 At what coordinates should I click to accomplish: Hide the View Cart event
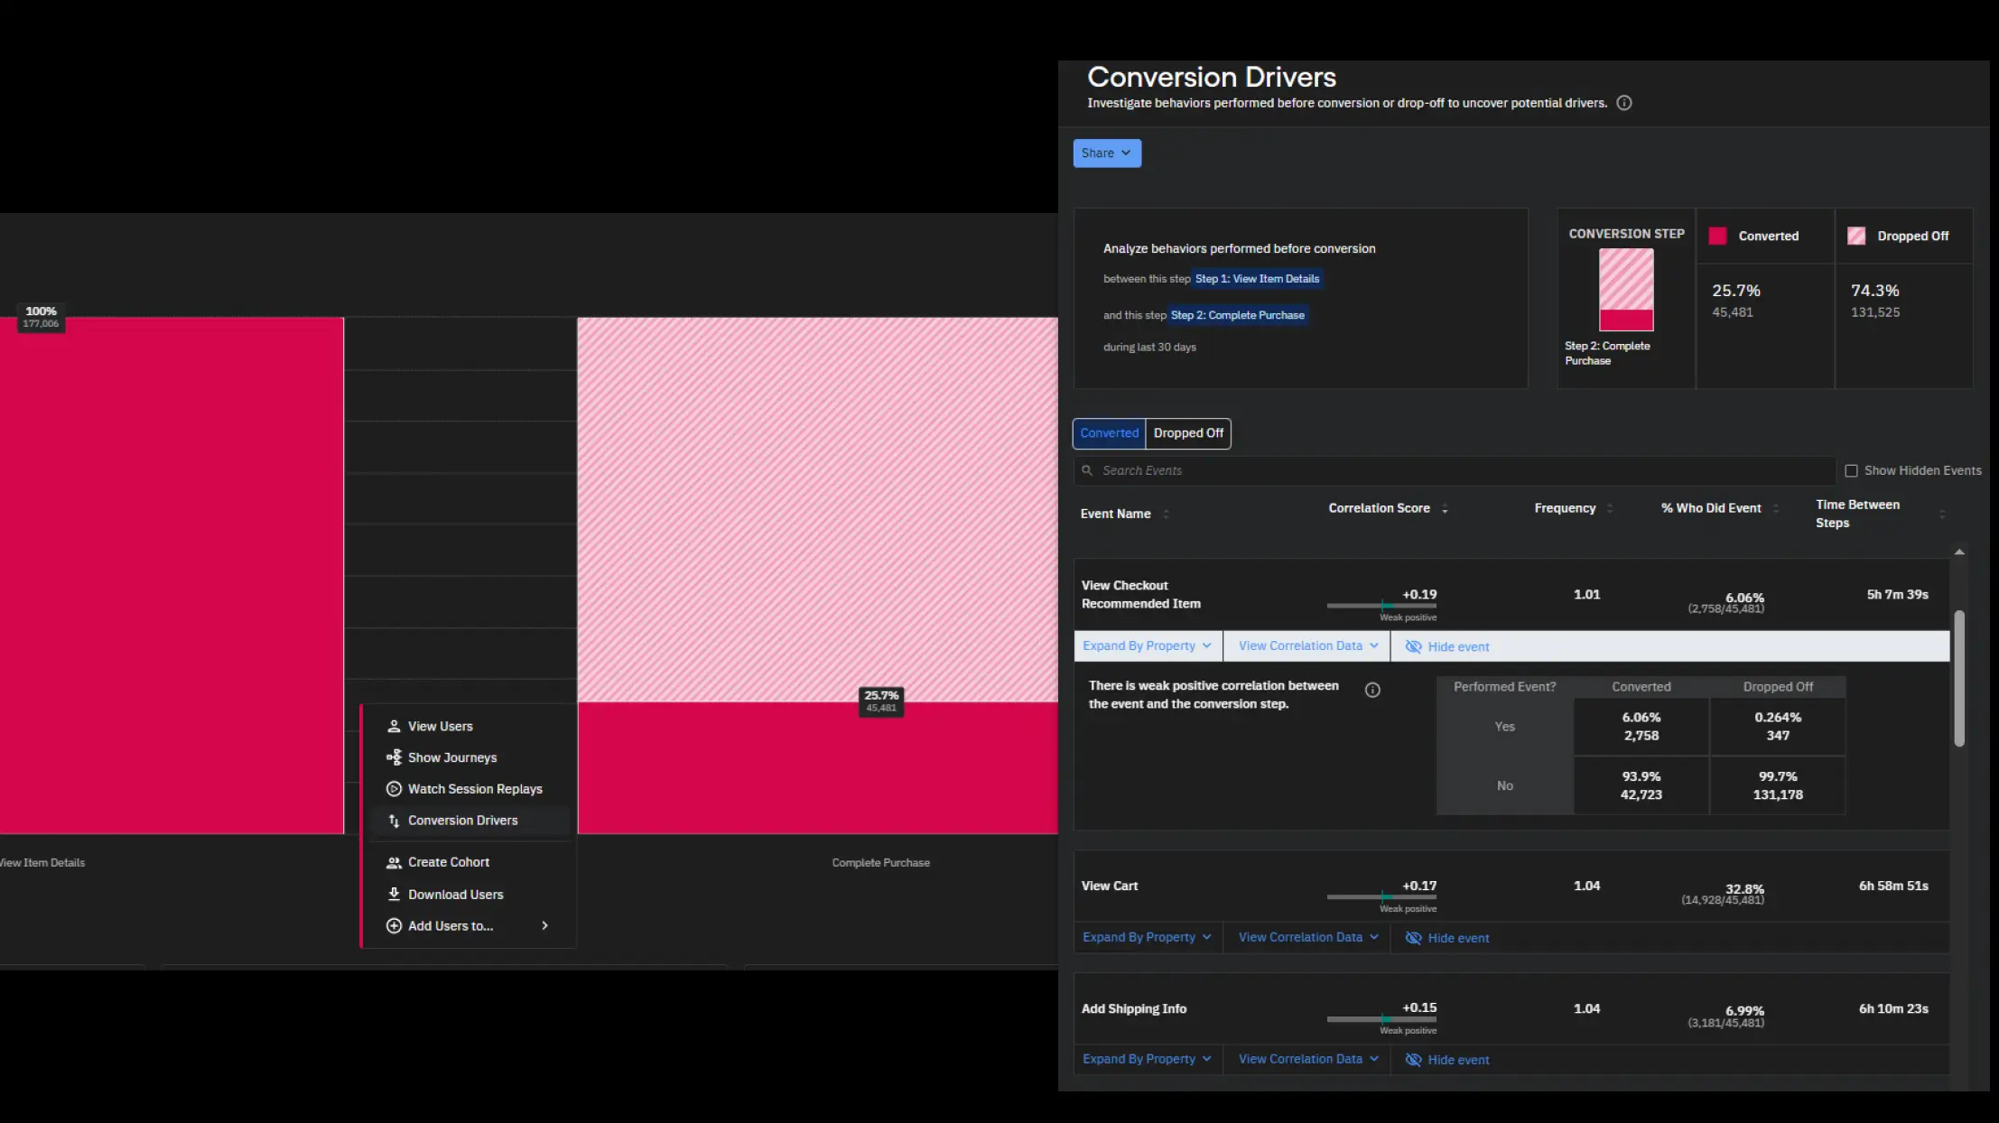click(1447, 938)
